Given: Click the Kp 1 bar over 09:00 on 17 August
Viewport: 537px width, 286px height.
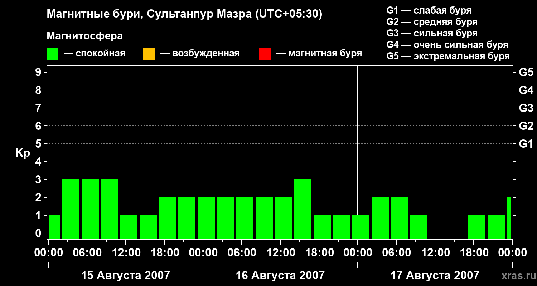Looking at the screenshot, I should click(x=419, y=227).
